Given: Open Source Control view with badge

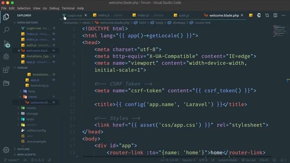Looking at the screenshot, I should pyautogui.click(x=6, y=44).
